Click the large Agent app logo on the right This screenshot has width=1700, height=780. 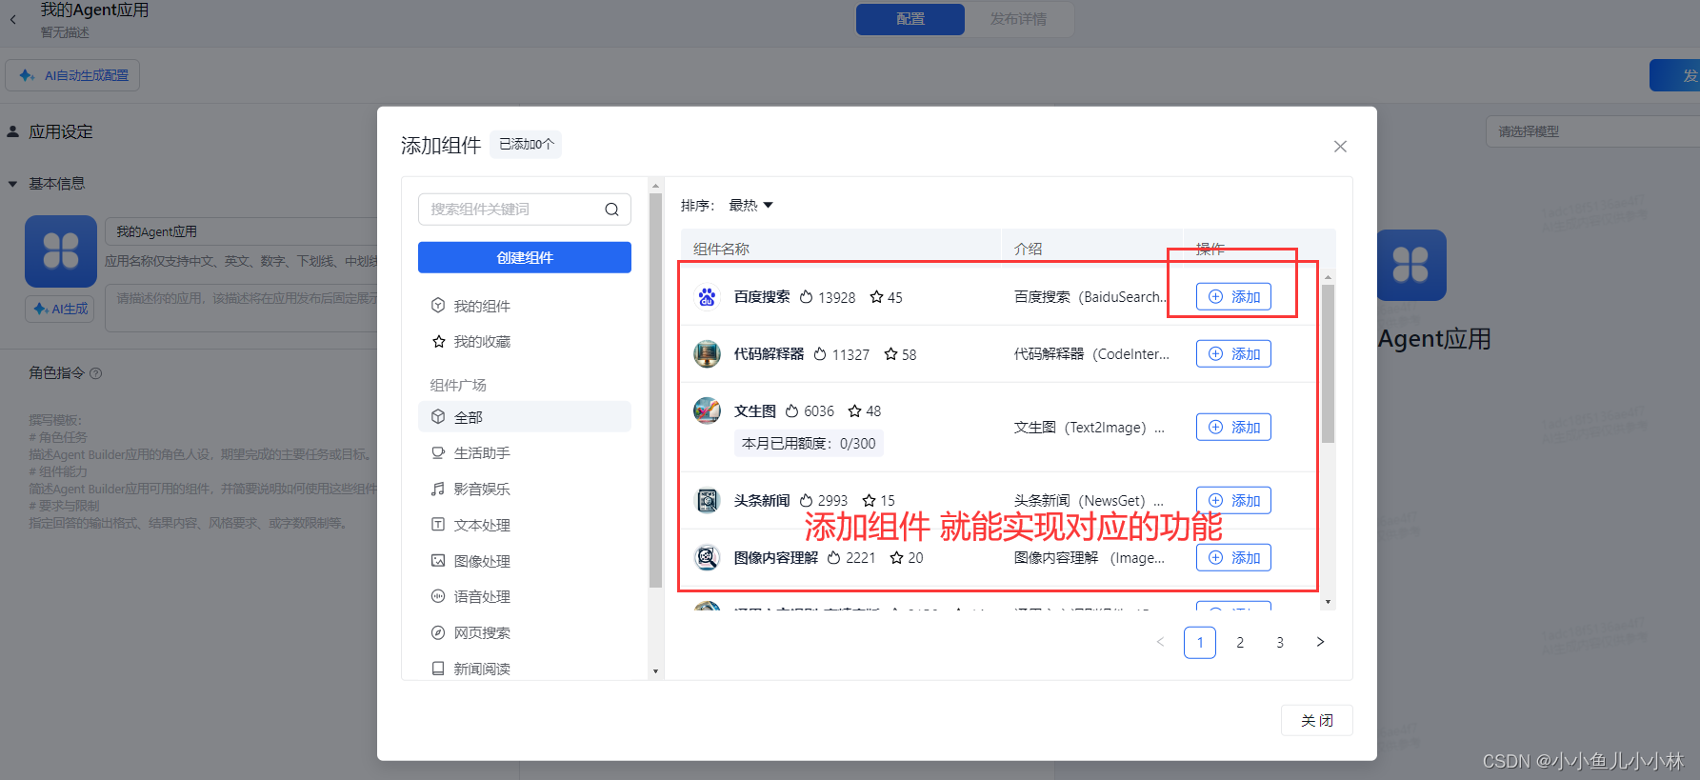point(1411,265)
